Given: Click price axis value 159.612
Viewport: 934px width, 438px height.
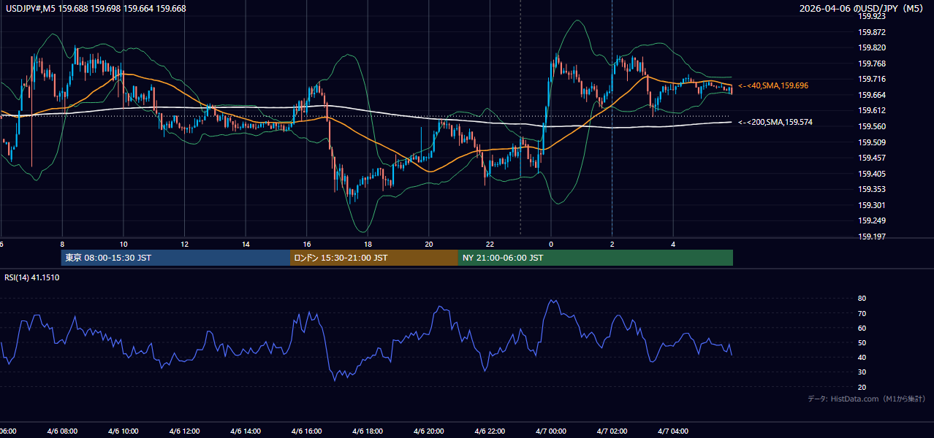Looking at the screenshot, I should 873,110.
